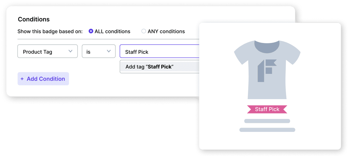Click the chevron arrow in the "is" selector
Viewport: 349px width, 158px height.
pos(109,51)
